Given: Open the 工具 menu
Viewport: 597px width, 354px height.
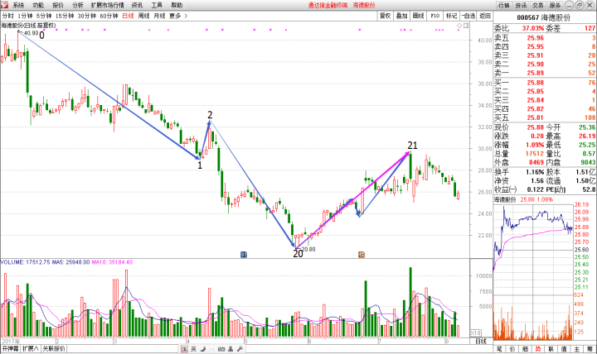Looking at the screenshot, I should (157, 5).
